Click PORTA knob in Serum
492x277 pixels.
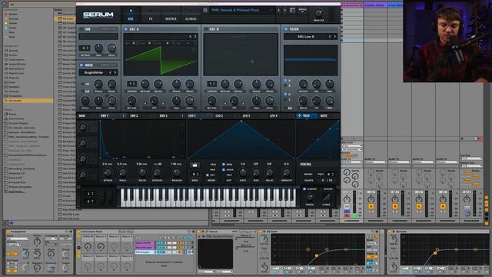310,197
